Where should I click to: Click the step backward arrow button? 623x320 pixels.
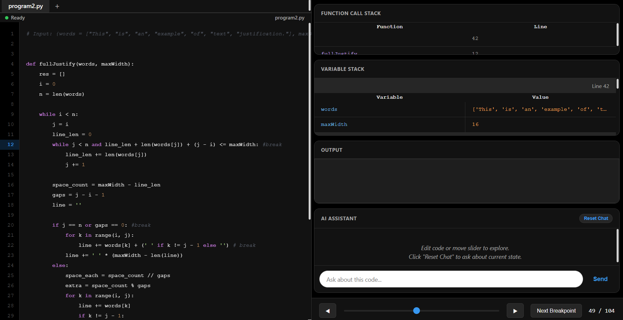[x=327, y=311]
